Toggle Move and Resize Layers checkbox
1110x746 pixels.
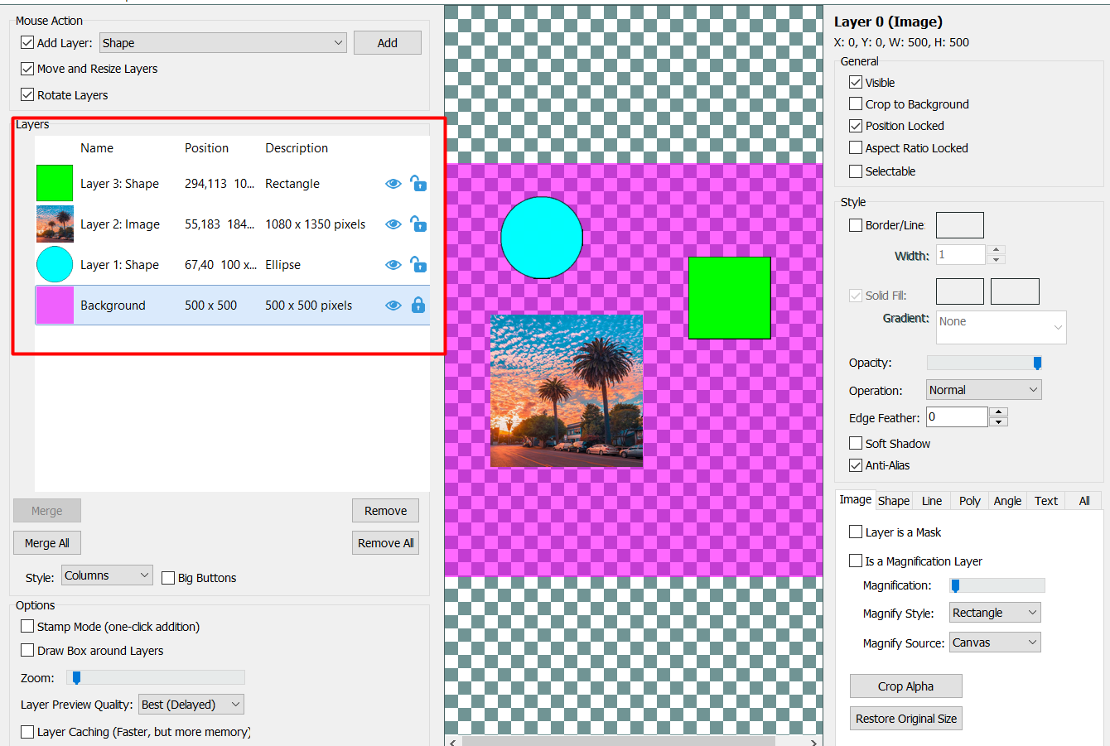coord(27,69)
